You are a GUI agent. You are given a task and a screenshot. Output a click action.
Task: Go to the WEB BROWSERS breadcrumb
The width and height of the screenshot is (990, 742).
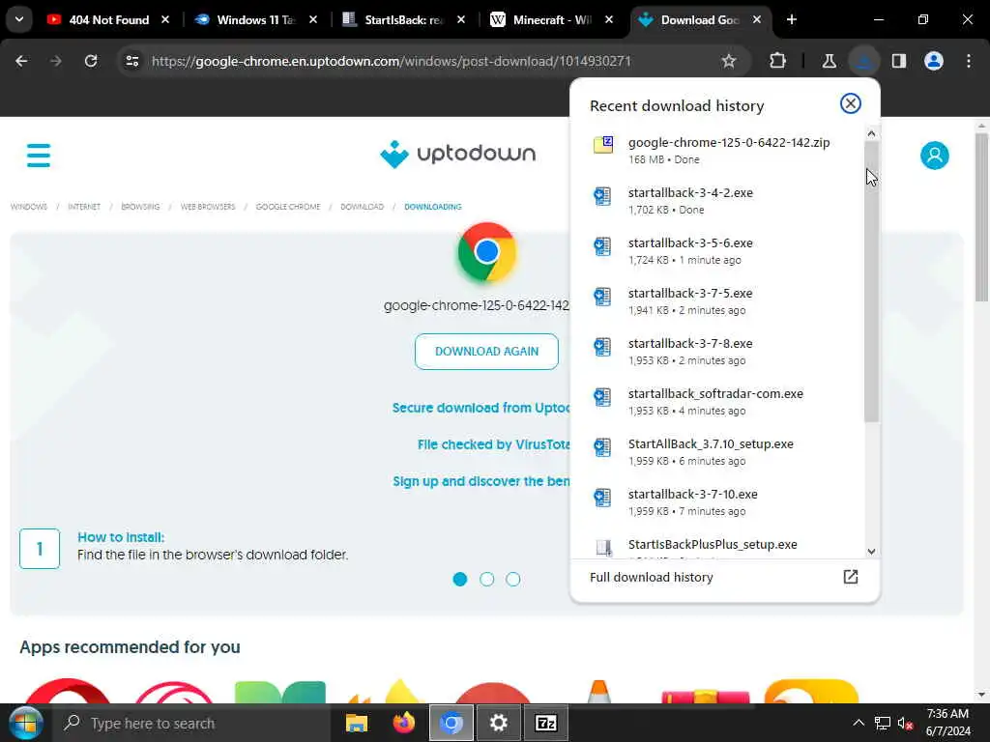(x=208, y=207)
